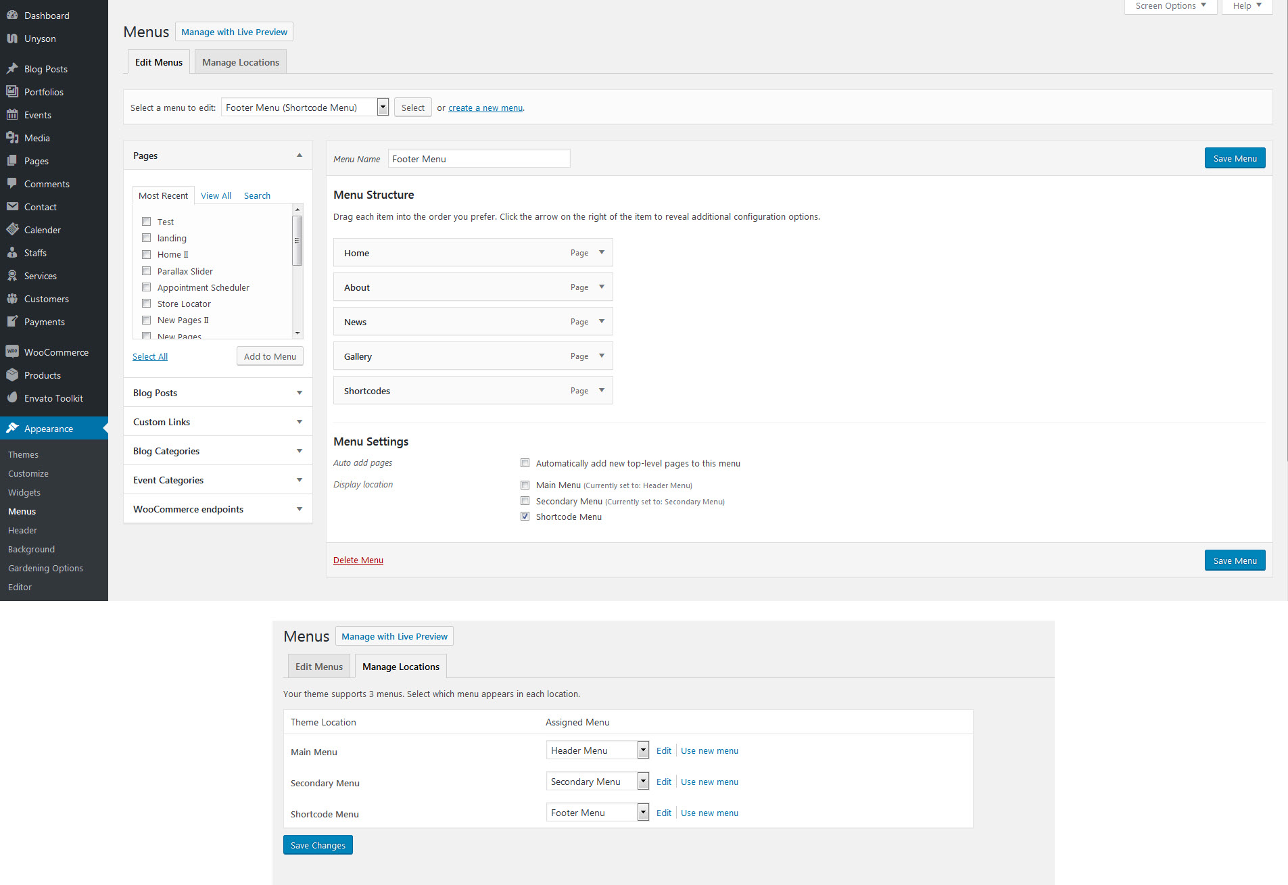Viewport: 1288px width, 885px height.
Task: Click the WooCommerce icon in sidebar
Action: (12, 352)
